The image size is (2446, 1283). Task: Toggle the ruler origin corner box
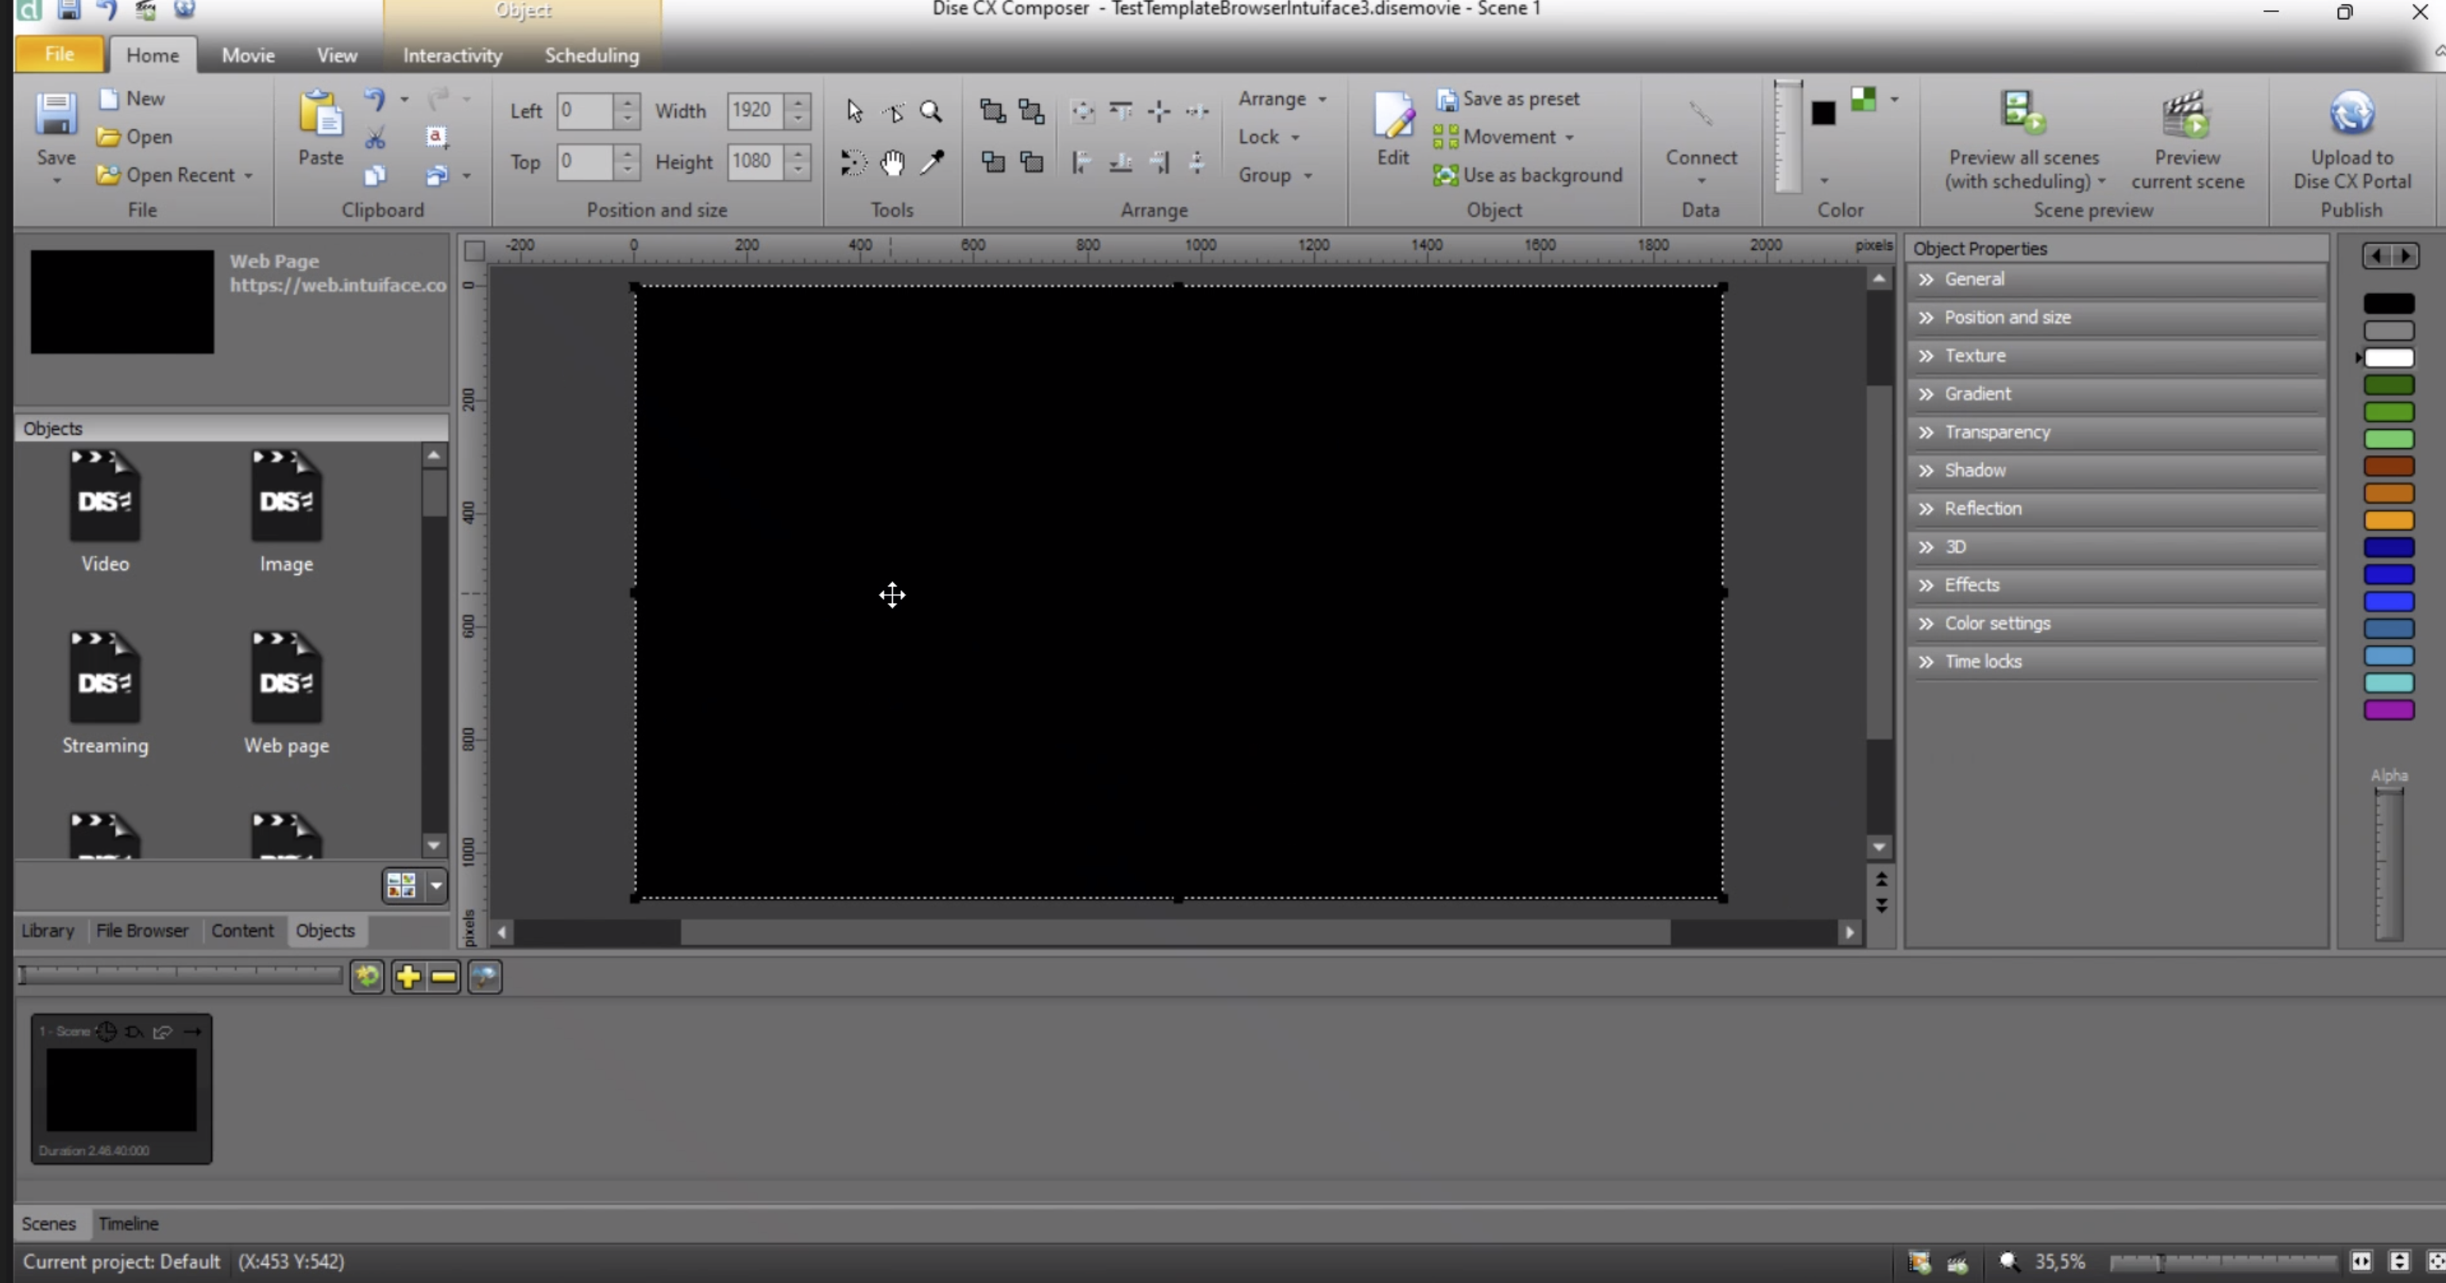click(x=473, y=251)
